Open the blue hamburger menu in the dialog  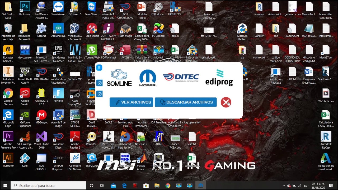pos(99,68)
